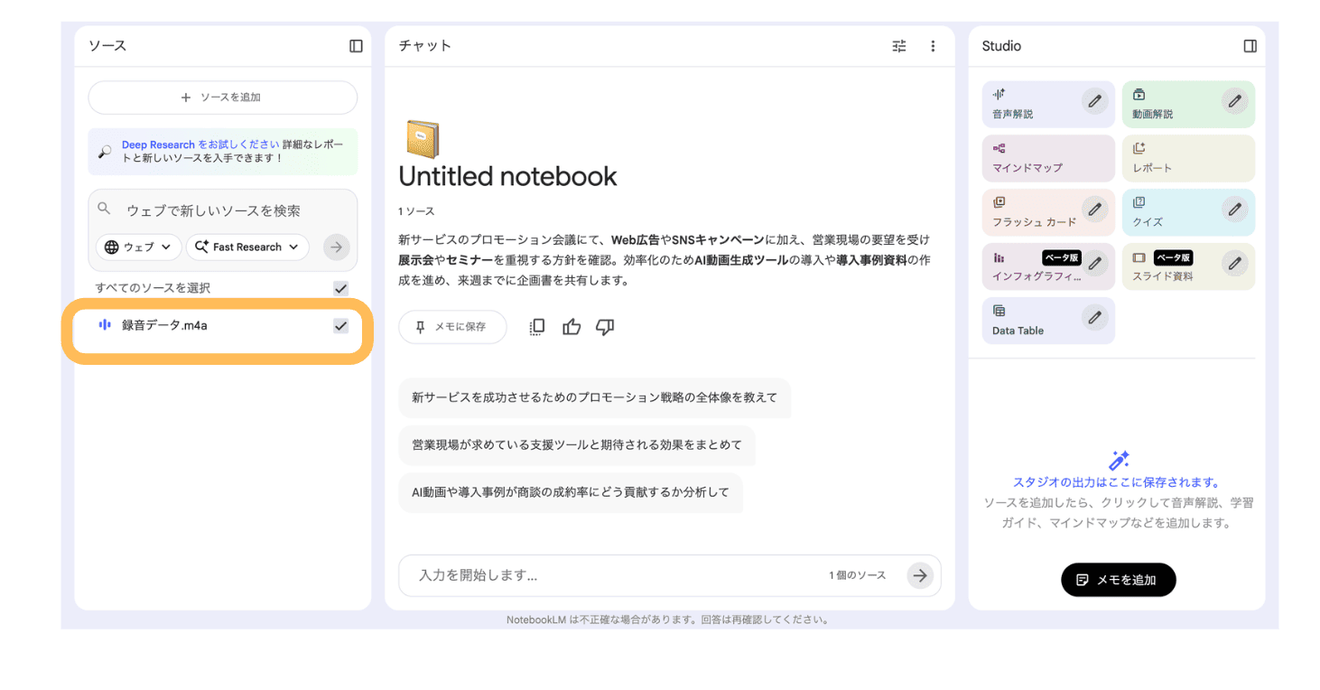Screen dimensions: 1320x690
Task: Uncheck the 録音データ.m4a source checkbox
Action: [x=340, y=326]
